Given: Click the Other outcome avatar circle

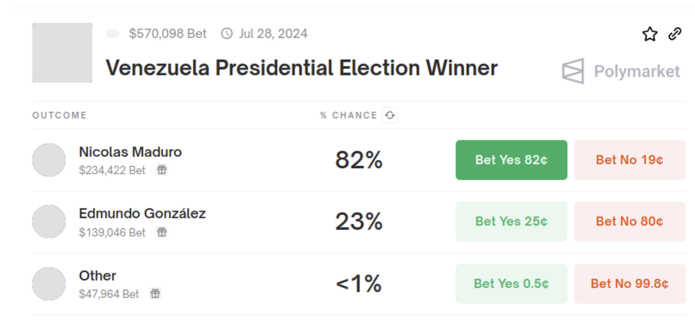Looking at the screenshot, I should 49,284.
